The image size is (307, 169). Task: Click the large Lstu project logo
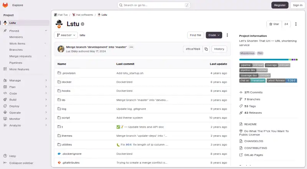tap(59, 24)
